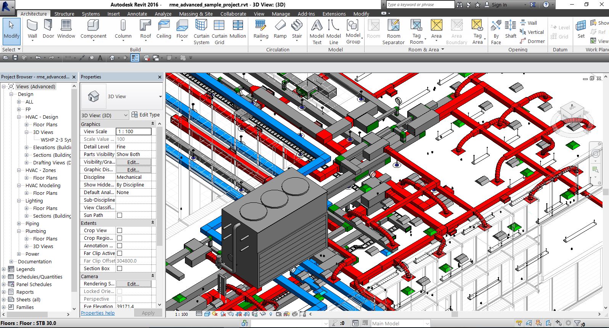Image resolution: width=609 pixels, height=328 pixels.
Task: Open the Add-Ins ribbon tab
Action: click(x=306, y=14)
